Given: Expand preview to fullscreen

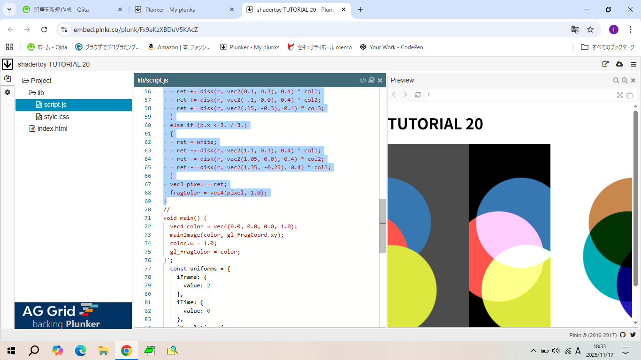Looking at the screenshot, I should 620,95.
